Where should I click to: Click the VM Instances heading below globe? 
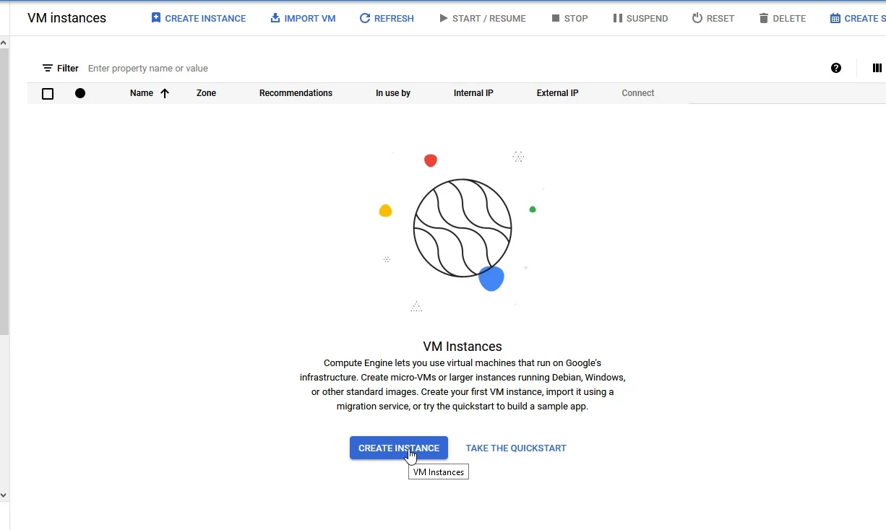pos(463,347)
